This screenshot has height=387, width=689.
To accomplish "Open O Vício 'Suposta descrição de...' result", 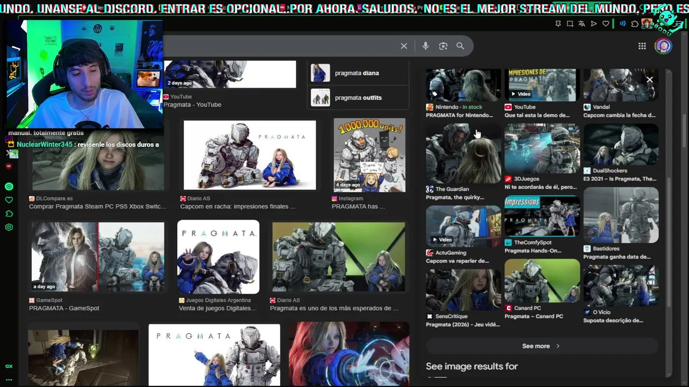I will (x=613, y=321).
